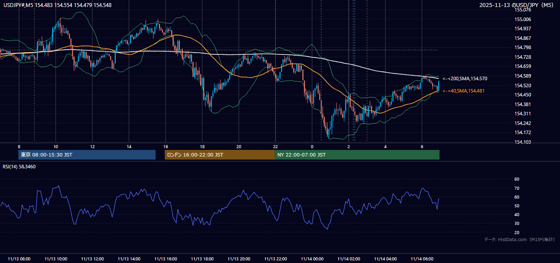Click the 11/13 12:00 date axis label
This screenshot has width=560, height=263.
pos(92,259)
